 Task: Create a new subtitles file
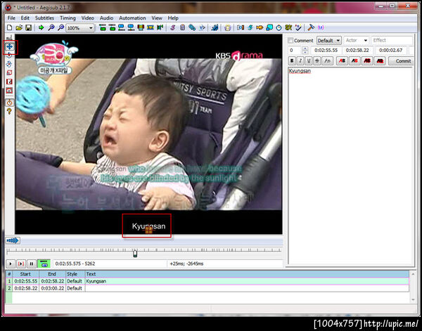[x=9, y=27]
